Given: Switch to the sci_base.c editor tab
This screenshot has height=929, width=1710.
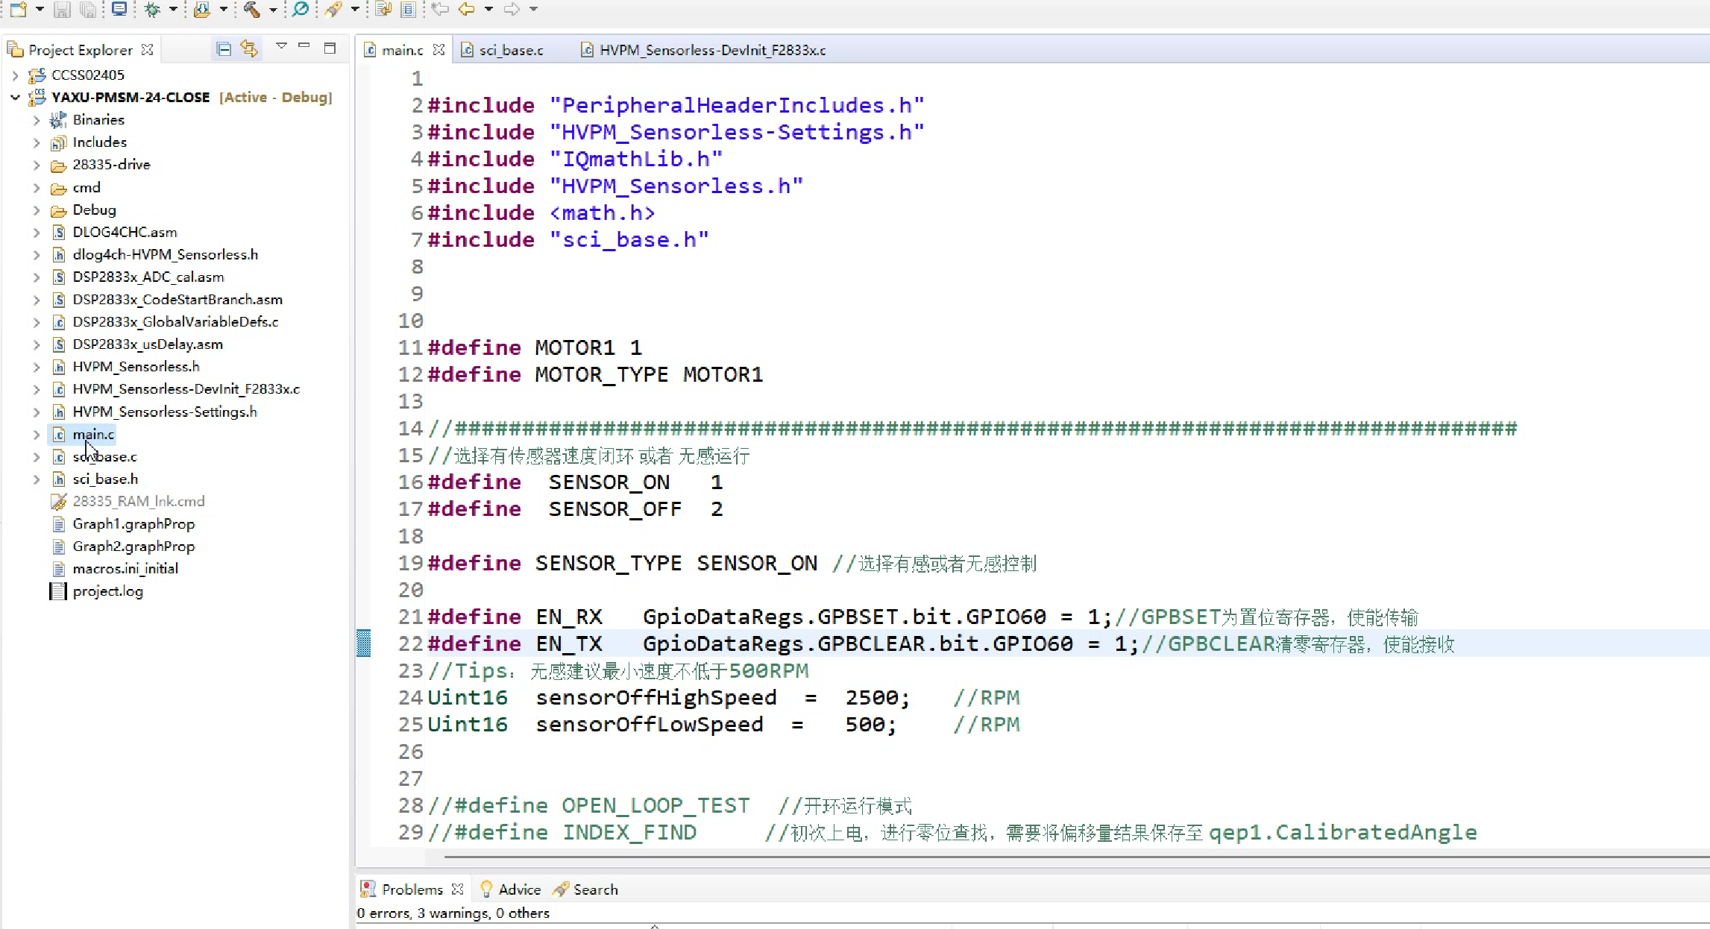Looking at the screenshot, I should tap(510, 50).
